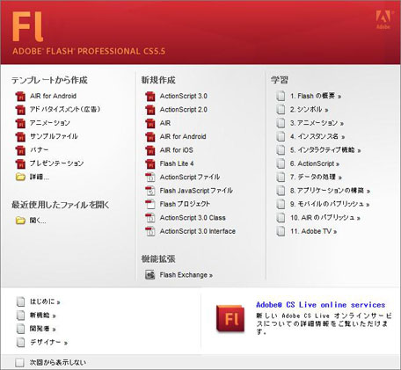401x370 pixels.
Task: Click the アニメーション template file icon
Action: pyautogui.click(x=20, y=123)
